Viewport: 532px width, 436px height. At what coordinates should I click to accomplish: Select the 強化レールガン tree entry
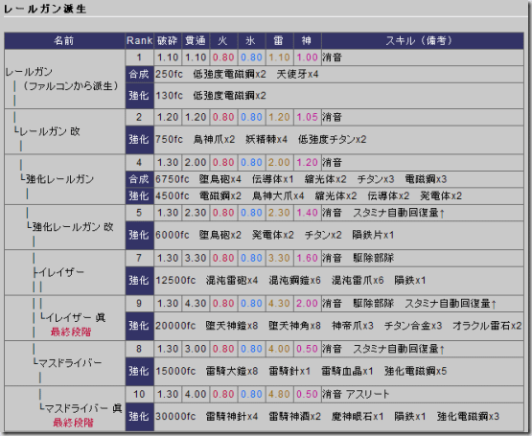click(x=59, y=179)
